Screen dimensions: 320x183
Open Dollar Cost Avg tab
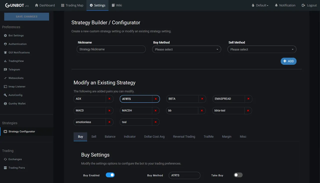[154, 137]
